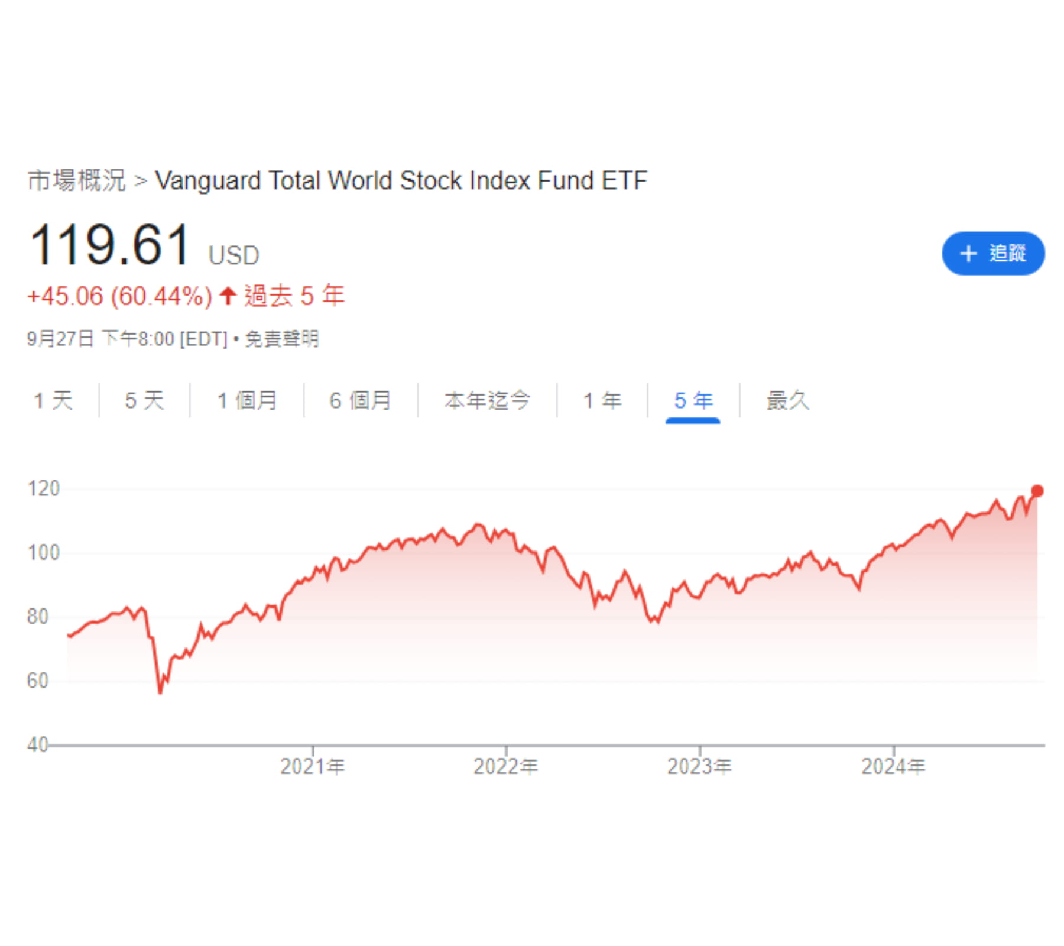Select the 1個月 chart view
The width and height of the screenshot is (1064, 946).
[246, 400]
